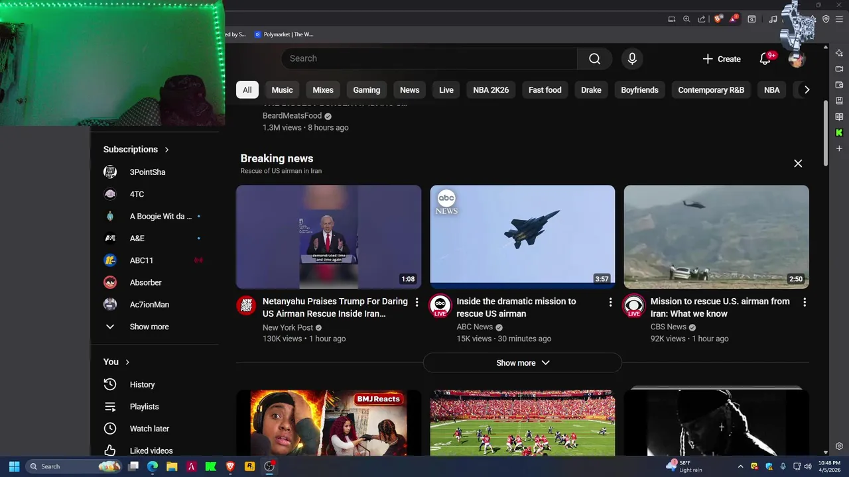Start voice search with the microphone icon
This screenshot has width=849, height=477.
click(x=632, y=59)
